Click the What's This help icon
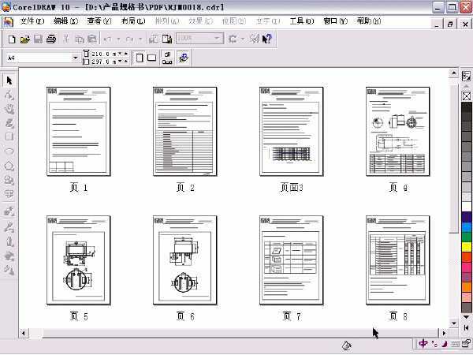 click(x=267, y=39)
